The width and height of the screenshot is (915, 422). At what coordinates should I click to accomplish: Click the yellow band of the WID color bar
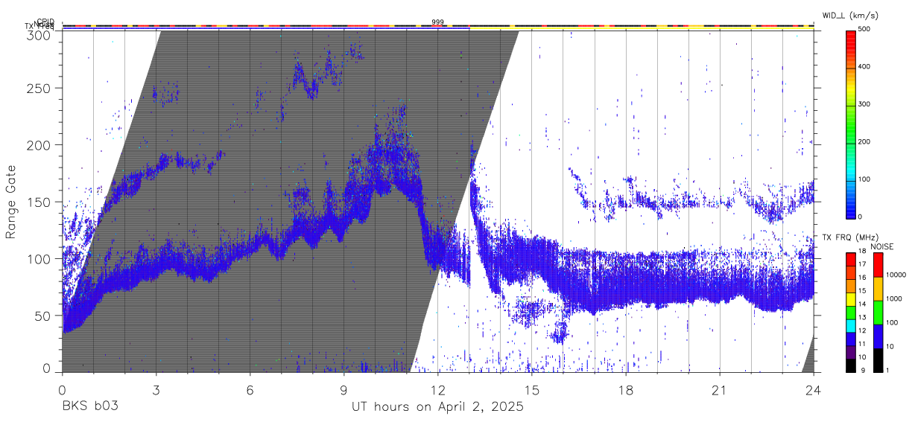click(x=850, y=89)
